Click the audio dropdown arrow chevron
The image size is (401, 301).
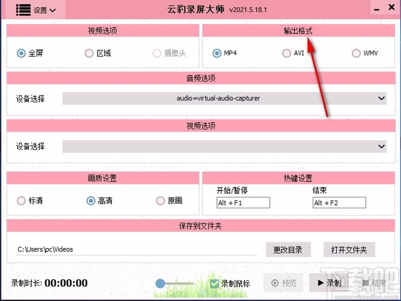point(381,98)
